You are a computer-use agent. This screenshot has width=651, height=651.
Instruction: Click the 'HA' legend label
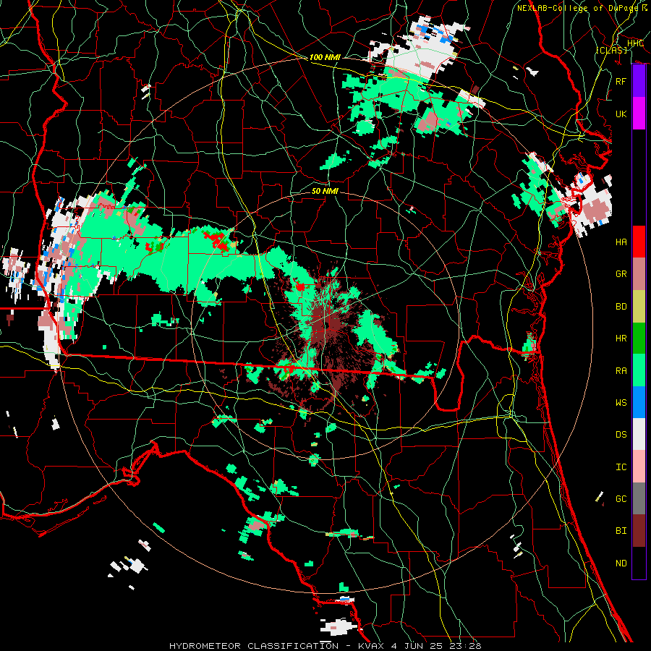click(621, 242)
